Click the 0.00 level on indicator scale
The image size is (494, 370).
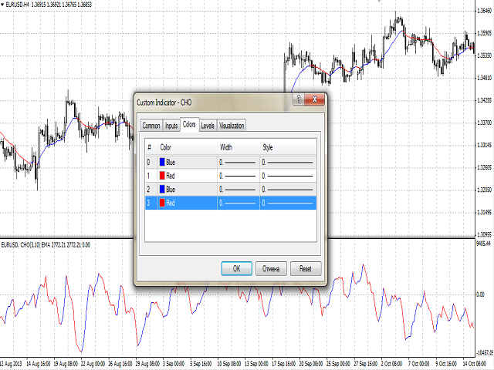click(480, 294)
